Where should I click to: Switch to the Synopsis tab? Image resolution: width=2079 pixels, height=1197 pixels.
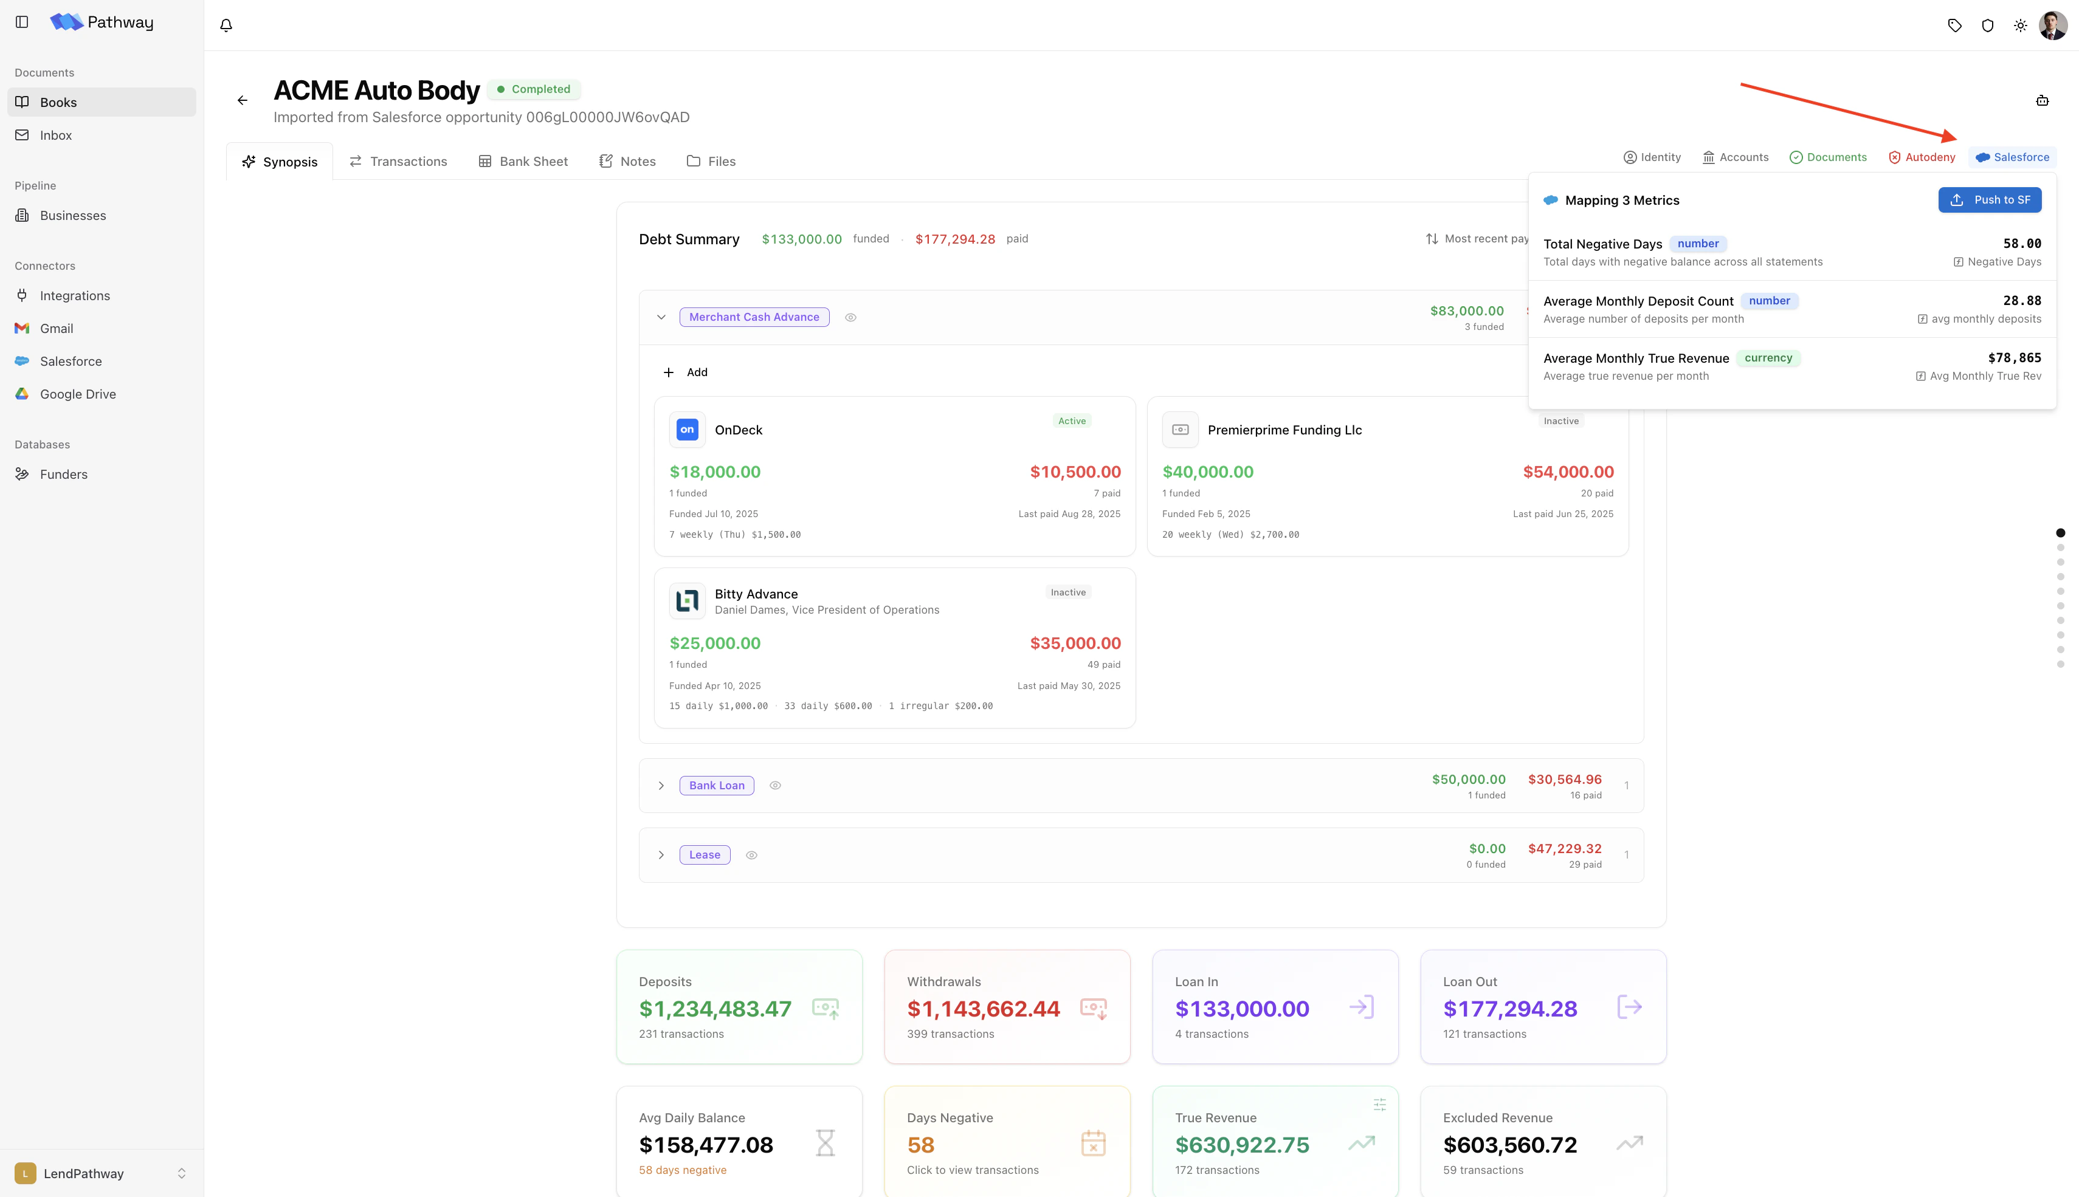pos(280,161)
